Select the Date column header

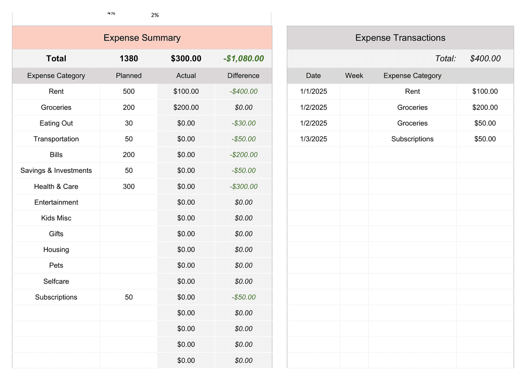click(x=313, y=75)
